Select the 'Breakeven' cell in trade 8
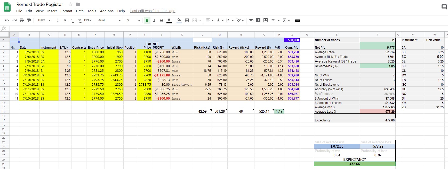 click(182, 84)
